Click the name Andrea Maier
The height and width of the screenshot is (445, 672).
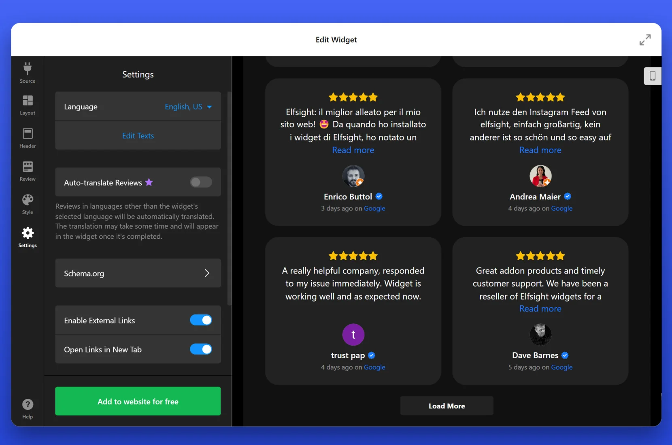pos(535,197)
